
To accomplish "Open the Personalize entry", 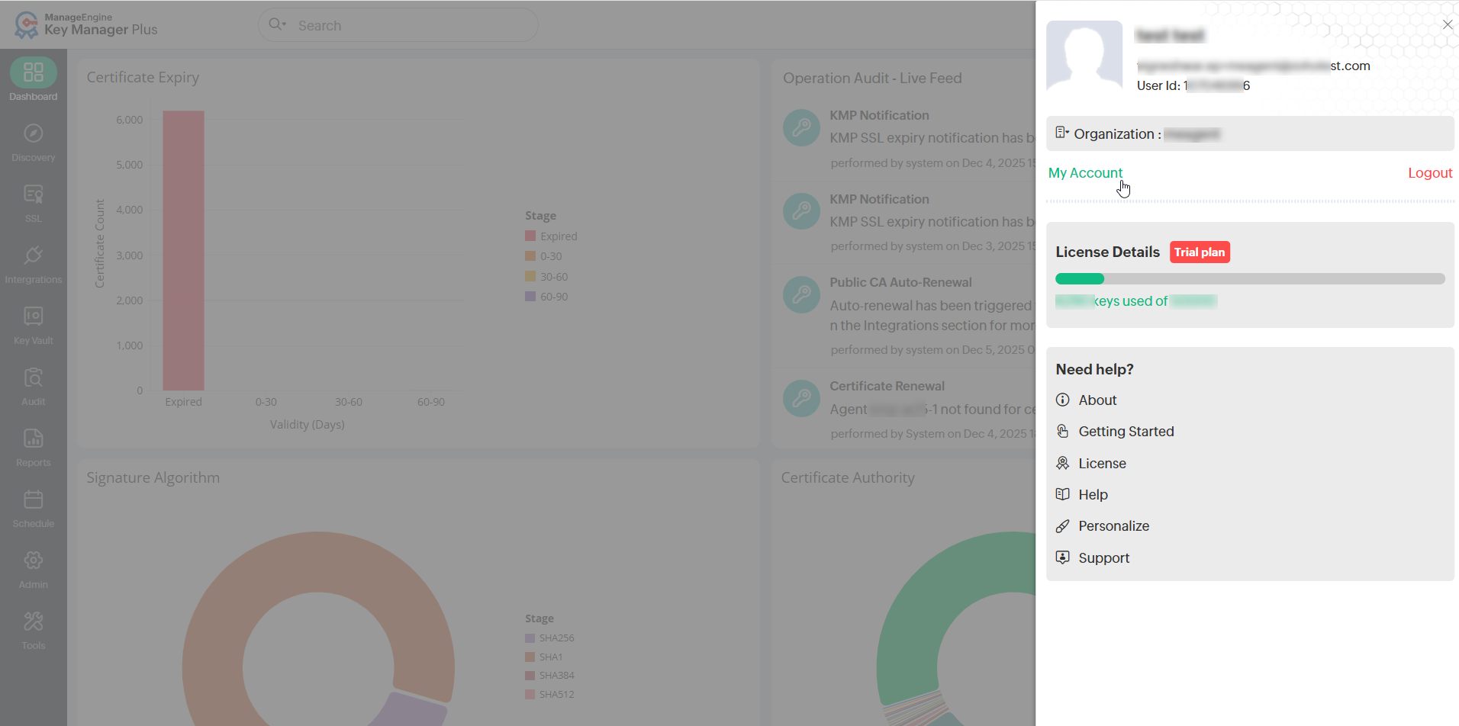I will 1113,526.
